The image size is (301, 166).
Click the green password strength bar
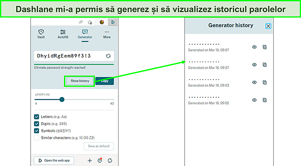click(x=74, y=65)
